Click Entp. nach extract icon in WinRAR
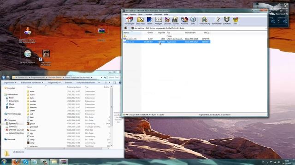The height and width of the screenshot is (165, 295). tap(140, 21)
